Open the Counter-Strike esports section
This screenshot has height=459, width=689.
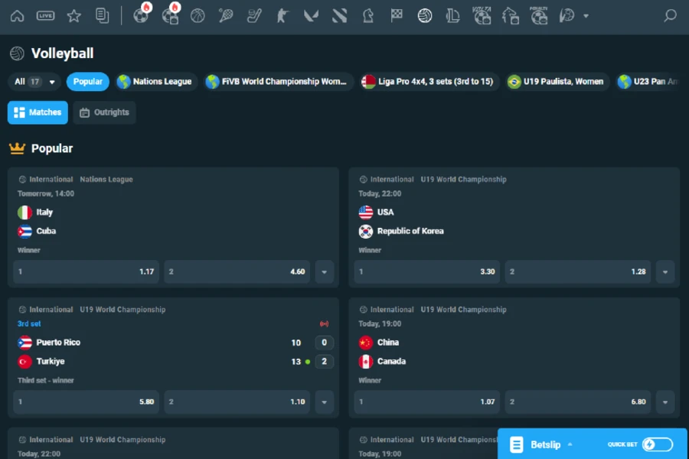point(282,15)
